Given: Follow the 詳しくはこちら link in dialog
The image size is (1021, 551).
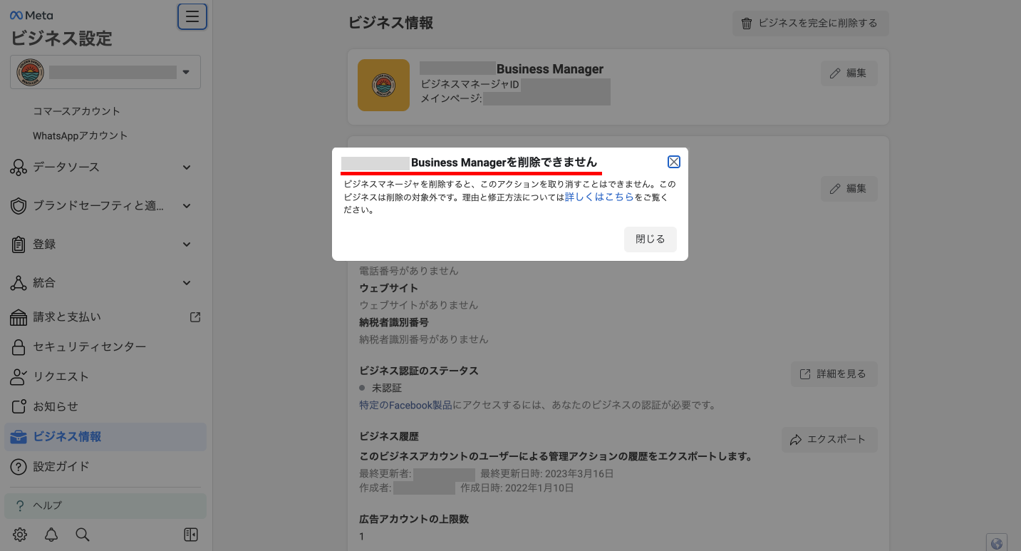Looking at the screenshot, I should point(599,197).
